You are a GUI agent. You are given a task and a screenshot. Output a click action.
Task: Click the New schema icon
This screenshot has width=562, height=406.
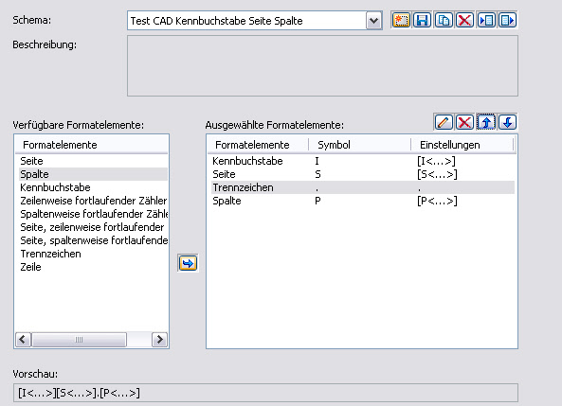tap(401, 20)
